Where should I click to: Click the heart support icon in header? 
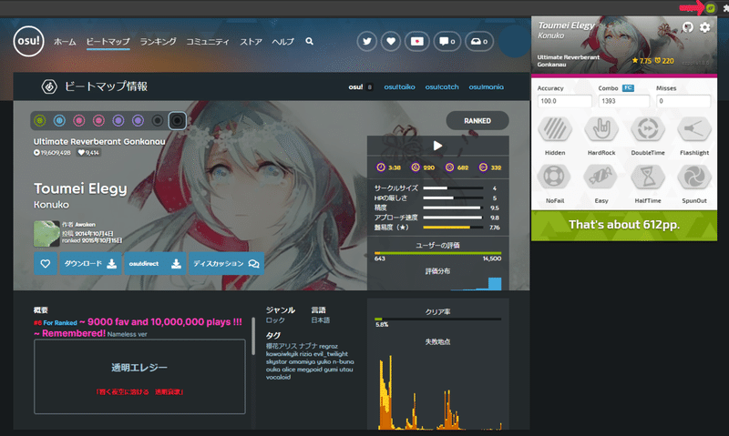point(391,41)
